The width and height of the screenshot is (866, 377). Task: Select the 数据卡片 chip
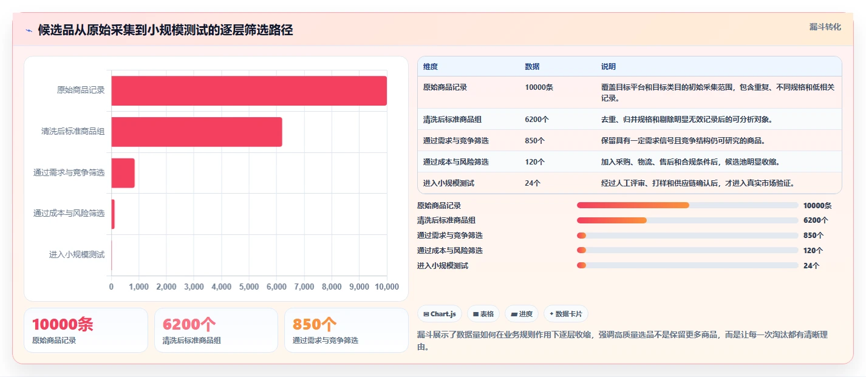[x=565, y=314]
